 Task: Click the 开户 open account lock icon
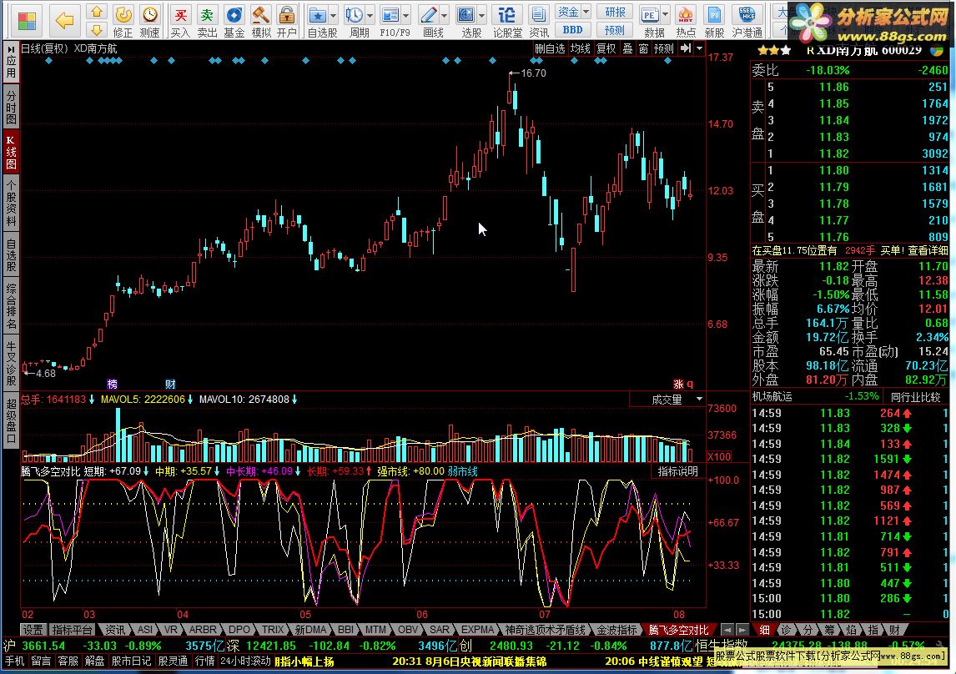(x=287, y=20)
